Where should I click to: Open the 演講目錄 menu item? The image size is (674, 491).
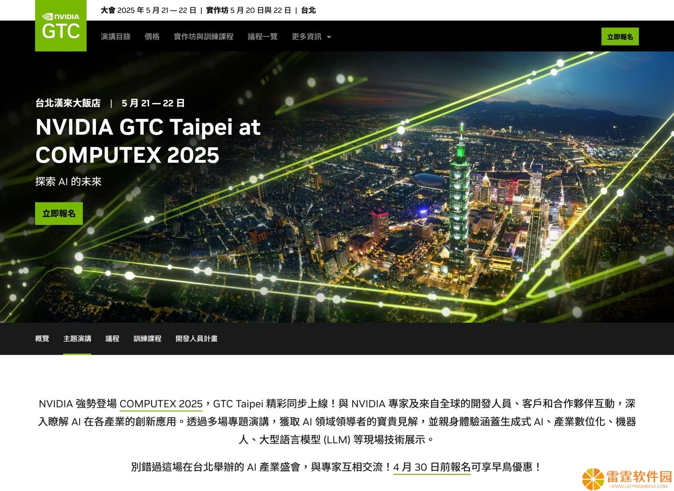click(116, 36)
